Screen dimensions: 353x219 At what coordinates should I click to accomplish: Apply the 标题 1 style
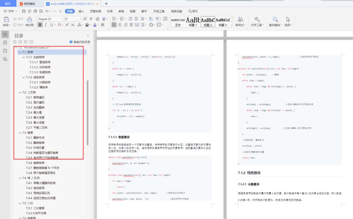[x=193, y=22]
